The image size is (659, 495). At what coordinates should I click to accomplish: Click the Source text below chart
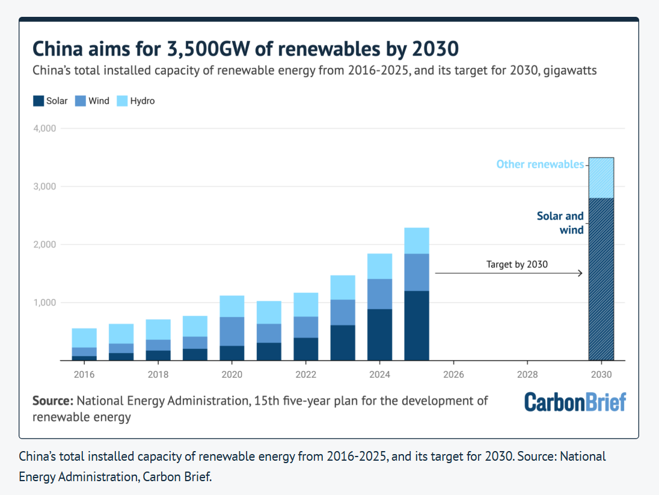tap(260, 409)
